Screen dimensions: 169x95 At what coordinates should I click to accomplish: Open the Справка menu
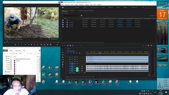pos(99,5)
